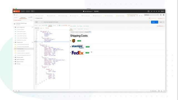This screenshot has height=100, width=178.
Task: Select the List a carrier's services request
Action: (22, 36)
